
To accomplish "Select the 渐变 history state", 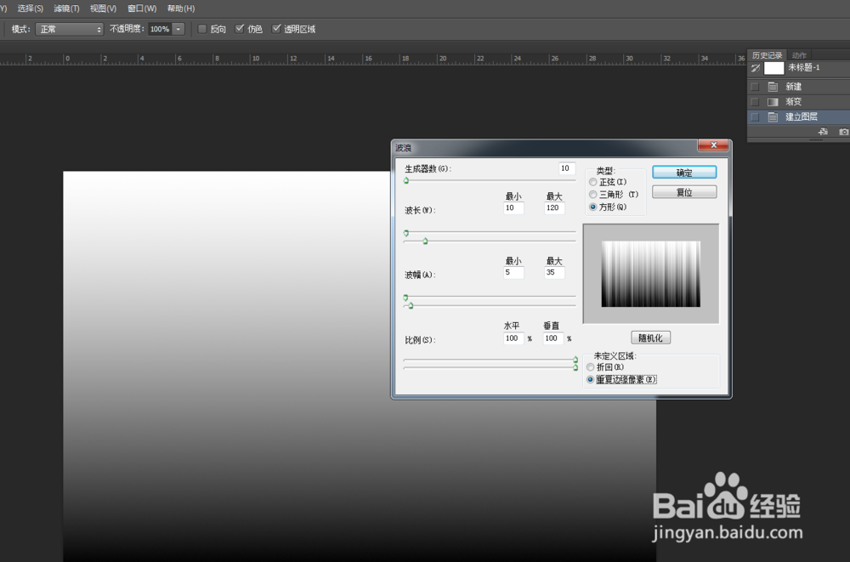I will click(x=798, y=102).
